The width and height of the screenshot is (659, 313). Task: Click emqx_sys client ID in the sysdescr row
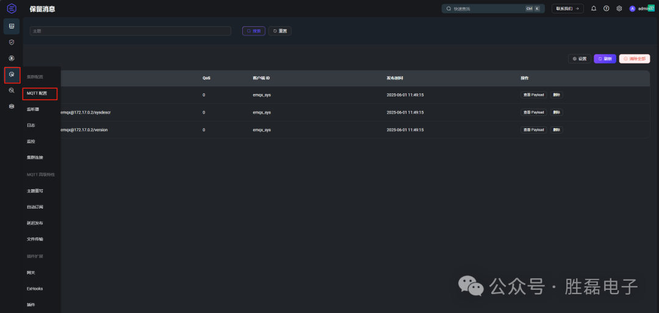coord(262,113)
